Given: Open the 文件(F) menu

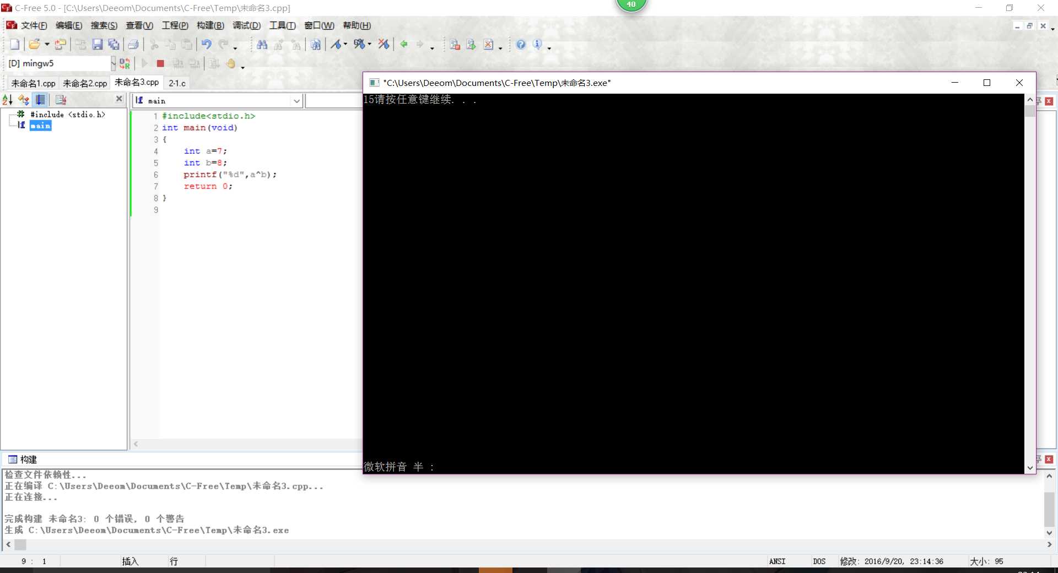Looking at the screenshot, I should 34,25.
